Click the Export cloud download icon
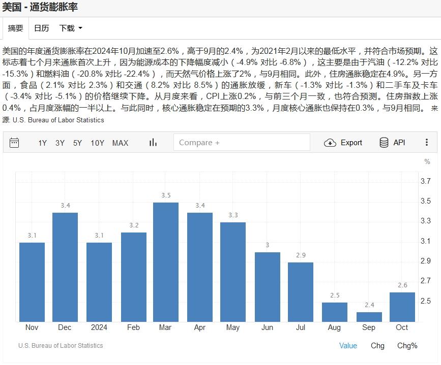This screenshot has width=441, height=365. pyautogui.click(x=330, y=143)
